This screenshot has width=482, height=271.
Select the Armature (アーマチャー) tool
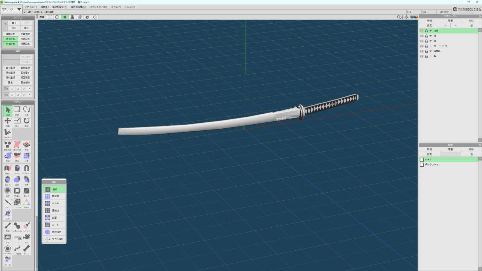point(8,250)
